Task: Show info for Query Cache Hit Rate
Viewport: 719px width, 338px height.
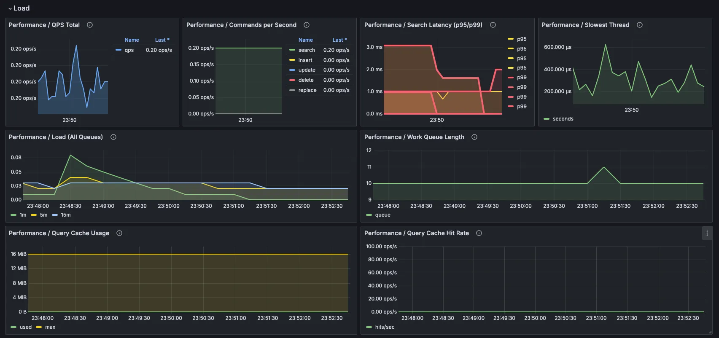Action: coord(479,233)
